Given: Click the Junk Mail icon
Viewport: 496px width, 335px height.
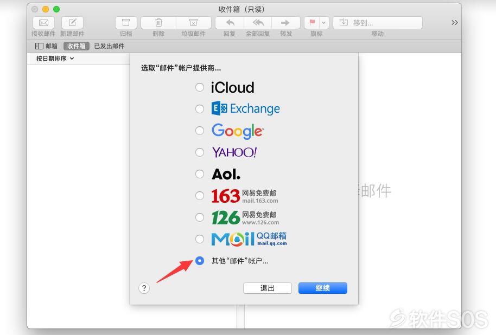Looking at the screenshot, I should tap(193, 23).
